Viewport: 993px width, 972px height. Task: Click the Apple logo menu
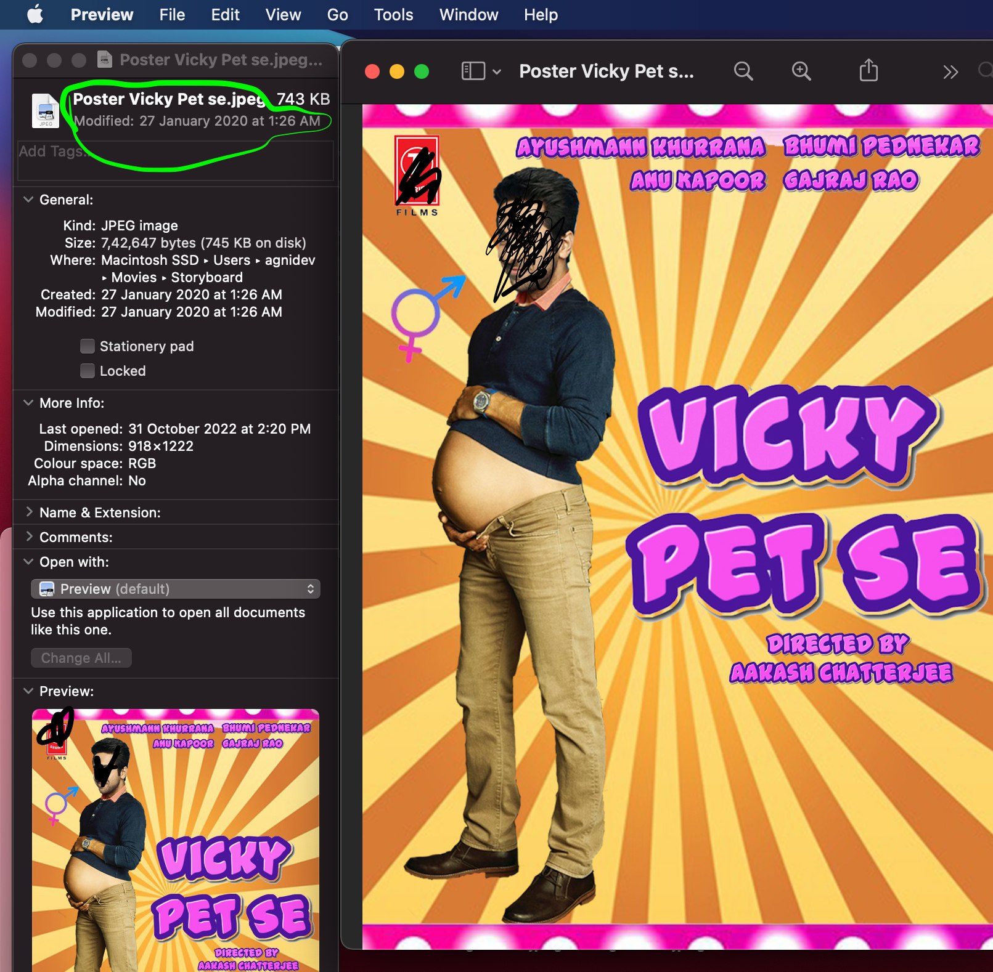click(x=35, y=14)
